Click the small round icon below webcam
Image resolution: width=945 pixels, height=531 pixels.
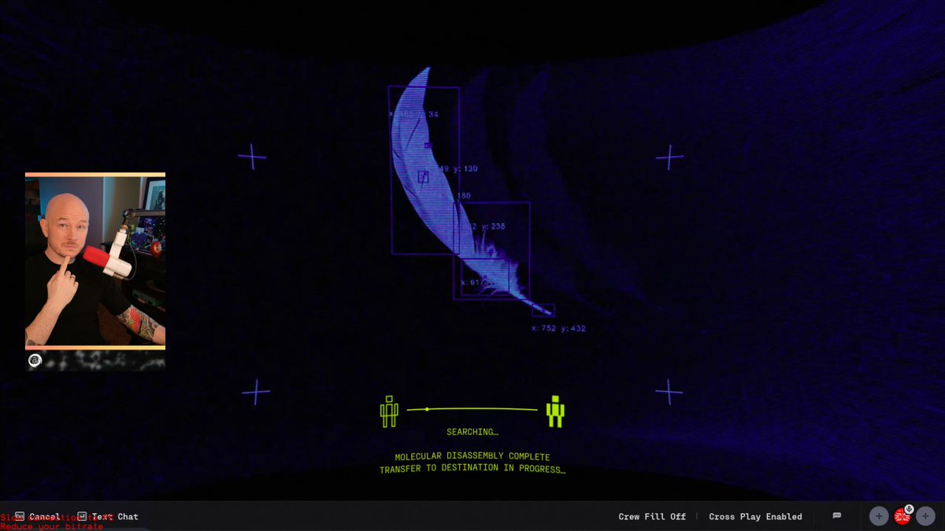pyautogui.click(x=35, y=360)
